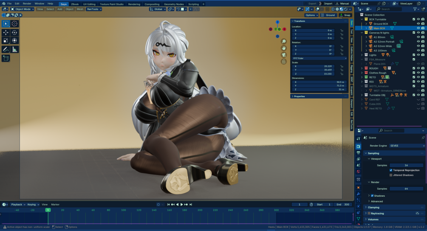Select the Select Box tool
Image resolution: width=427 pixels, height=231 pixels.
(x=6, y=24)
